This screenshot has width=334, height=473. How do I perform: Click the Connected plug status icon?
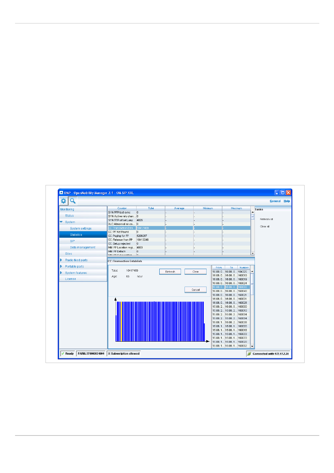click(x=249, y=354)
